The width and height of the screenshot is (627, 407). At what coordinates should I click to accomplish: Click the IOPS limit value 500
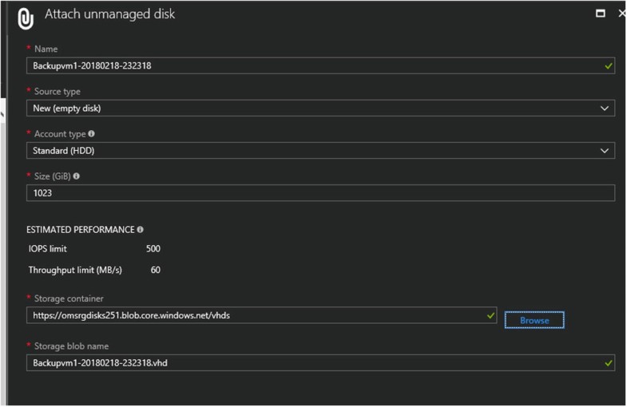[x=153, y=249]
